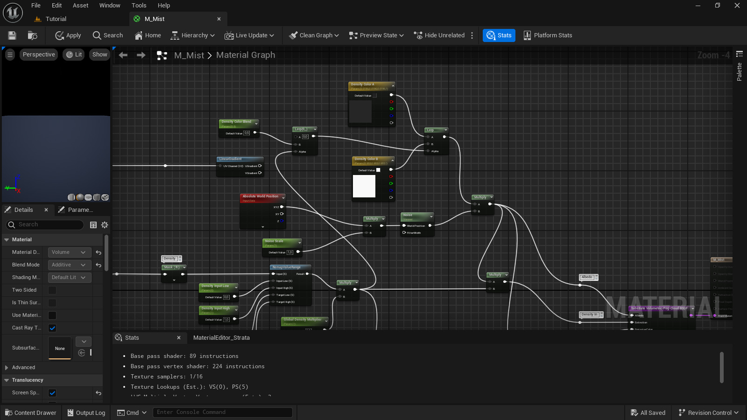Collapse the Material section
747x420 pixels.
[7, 240]
